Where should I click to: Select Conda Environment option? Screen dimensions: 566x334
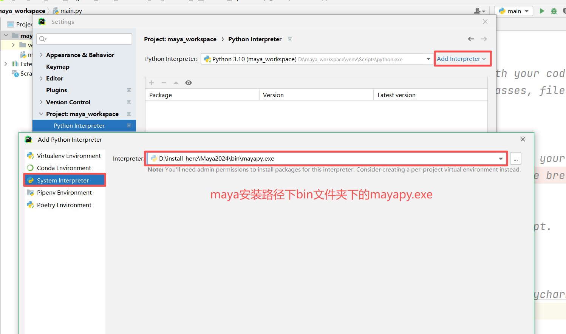point(65,168)
